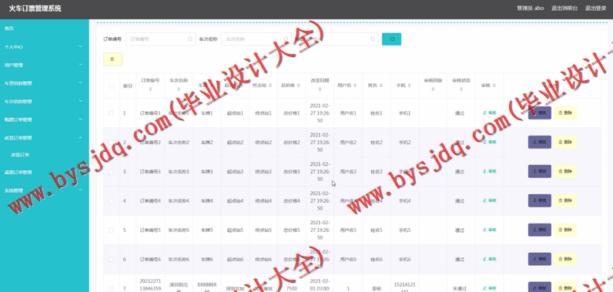The image size is (613, 292).
Task: Check the checkbox for row 订单编号2
Action: click(x=112, y=143)
